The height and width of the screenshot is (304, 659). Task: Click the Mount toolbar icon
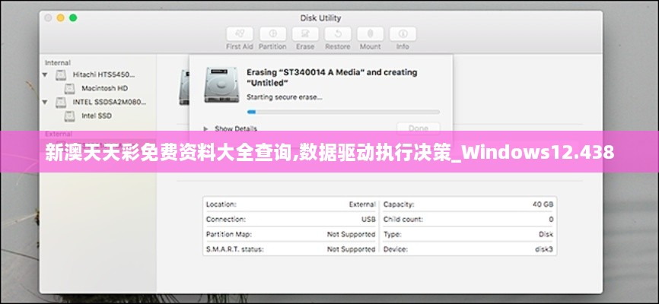pos(370,34)
